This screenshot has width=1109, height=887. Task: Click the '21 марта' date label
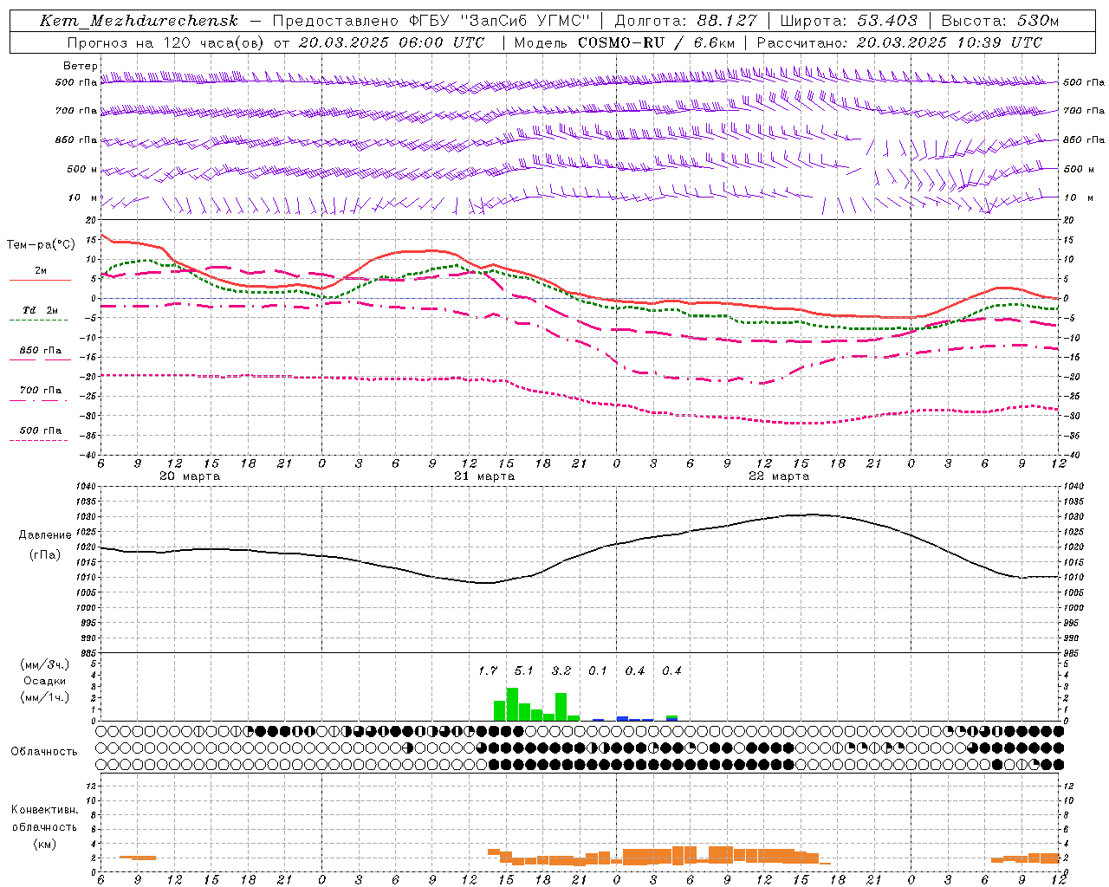point(484,476)
